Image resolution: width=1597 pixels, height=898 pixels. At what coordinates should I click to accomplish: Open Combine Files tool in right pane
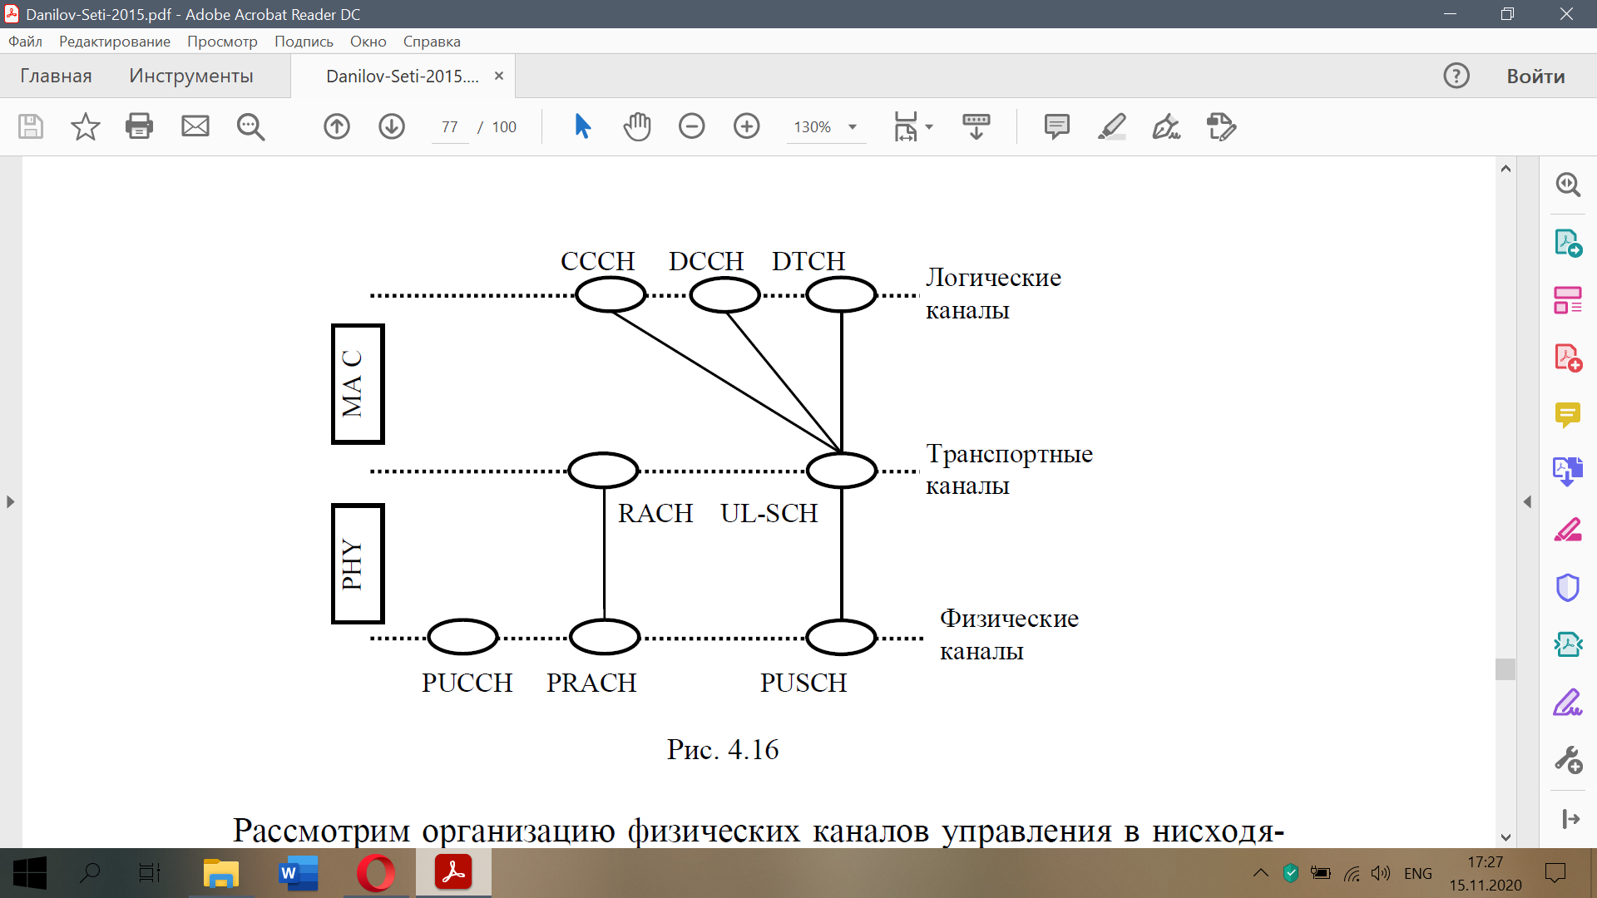click(x=1568, y=471)
